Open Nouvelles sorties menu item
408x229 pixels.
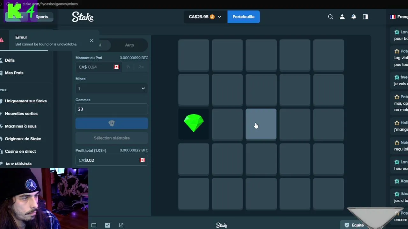[x=21, y=114]
